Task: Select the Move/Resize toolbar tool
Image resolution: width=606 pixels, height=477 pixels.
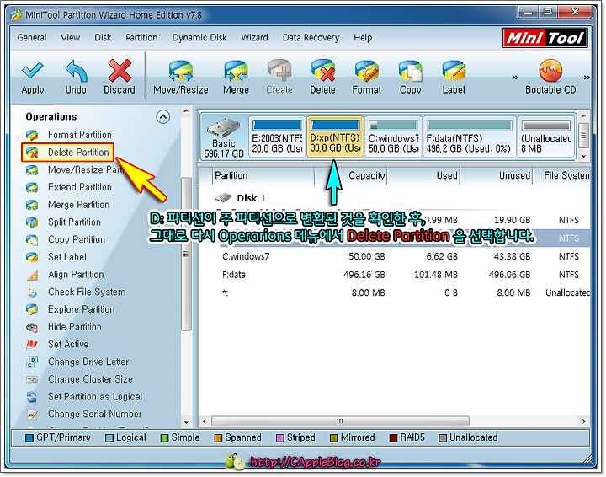Action: (180, 78)
